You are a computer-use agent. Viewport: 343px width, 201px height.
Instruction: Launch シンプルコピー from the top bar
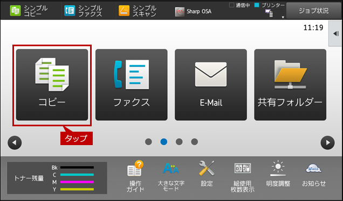29,11
